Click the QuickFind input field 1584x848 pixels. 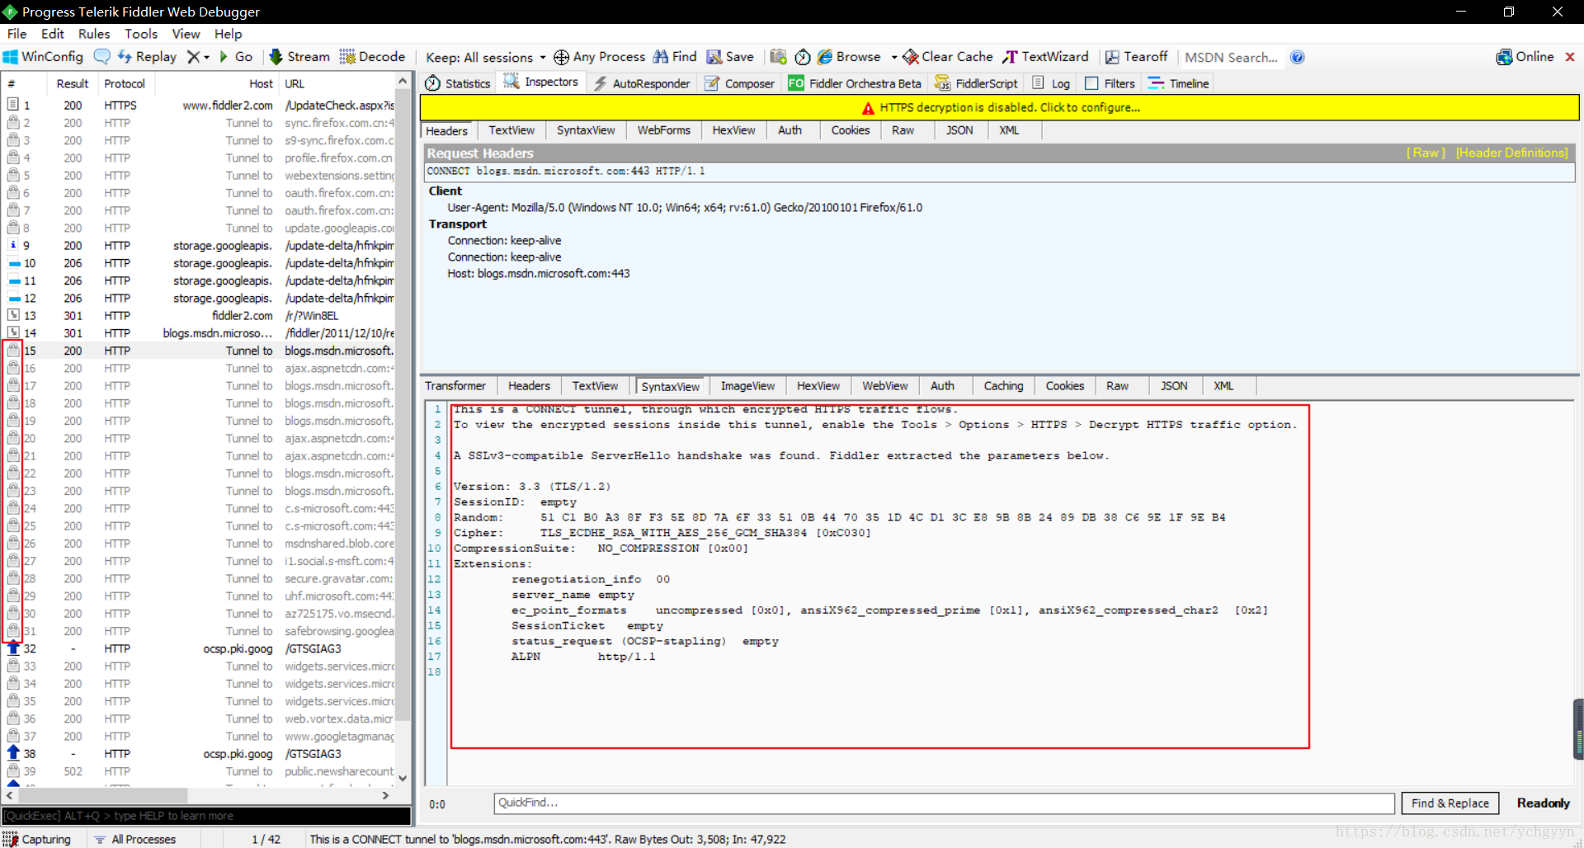[x=944, y=803]
